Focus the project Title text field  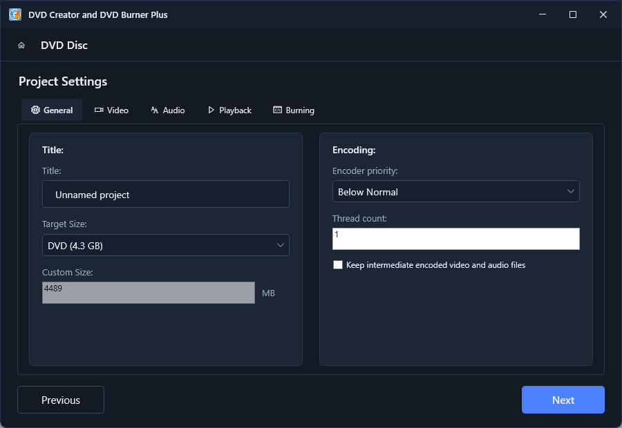point(166,194)
